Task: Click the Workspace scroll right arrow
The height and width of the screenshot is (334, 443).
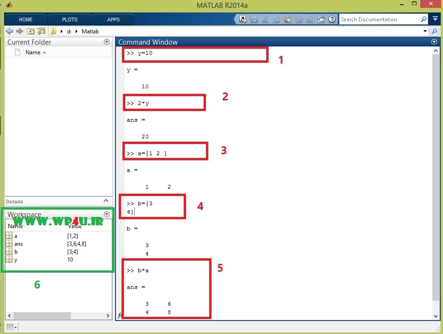Action: pyautogui.click(x=108, y=315)
